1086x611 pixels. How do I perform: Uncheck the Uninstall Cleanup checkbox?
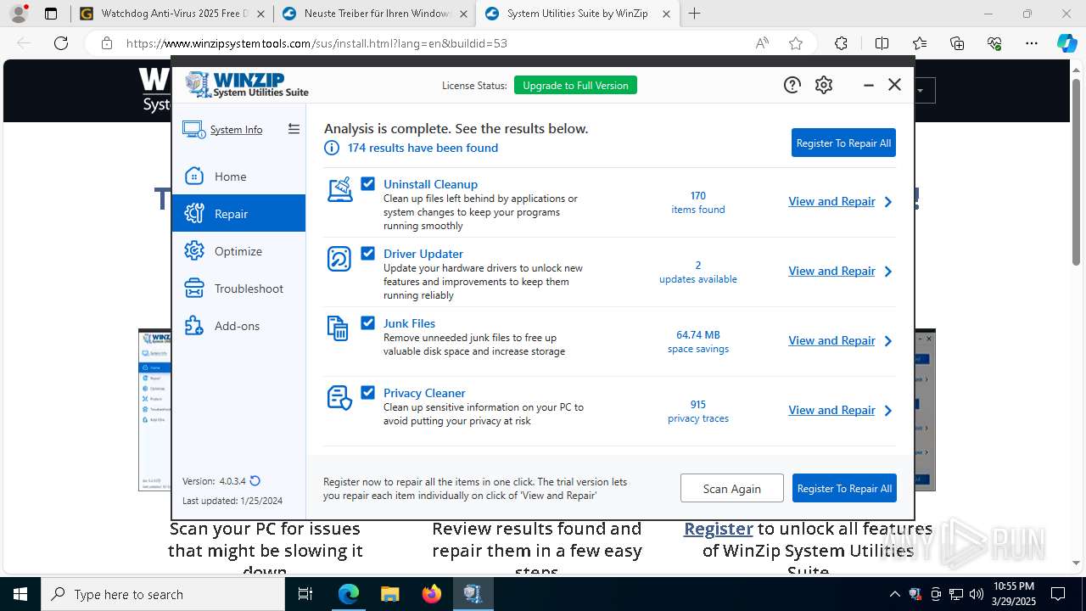click(368, 183)
